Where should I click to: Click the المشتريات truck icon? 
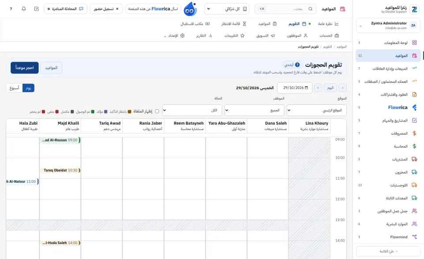[x=414, y=159]
